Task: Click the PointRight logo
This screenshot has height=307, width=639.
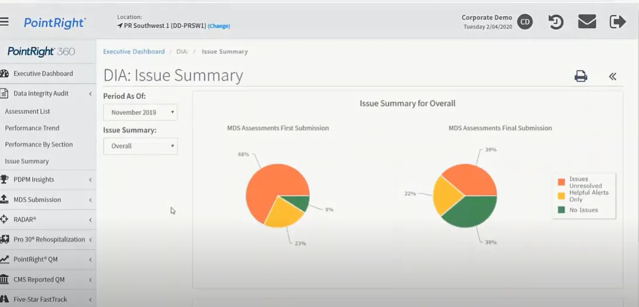Action: [54, 23]
